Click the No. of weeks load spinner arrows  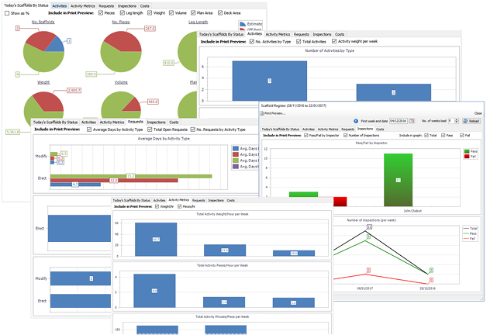click(457, 121)
